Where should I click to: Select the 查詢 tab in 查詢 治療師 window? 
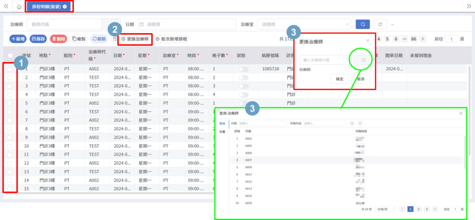(x=222, y=123)
